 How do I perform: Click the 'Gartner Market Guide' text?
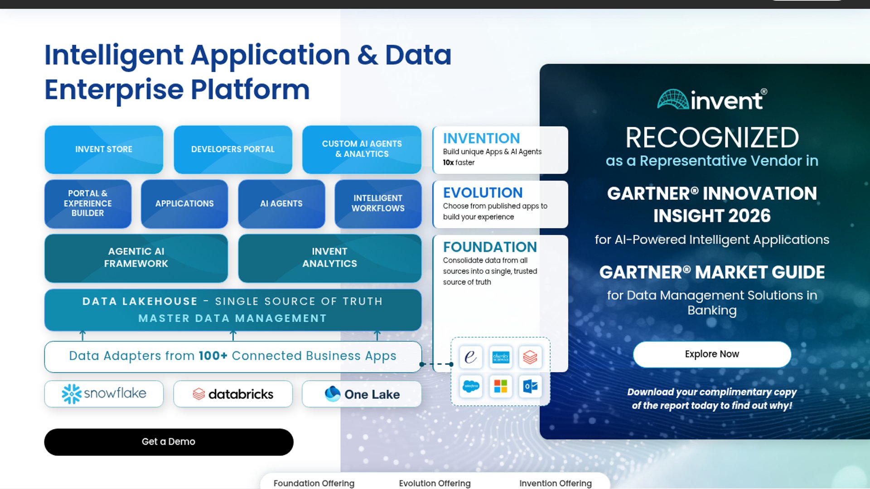point(712,272)
